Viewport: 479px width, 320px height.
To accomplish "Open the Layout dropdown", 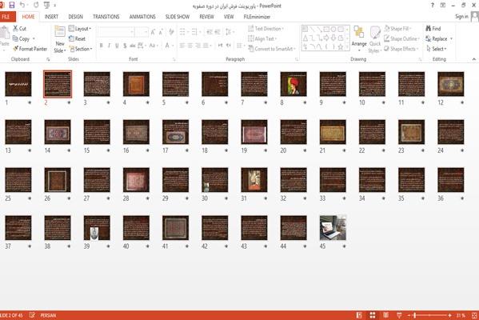I will (x=80, y=29).
